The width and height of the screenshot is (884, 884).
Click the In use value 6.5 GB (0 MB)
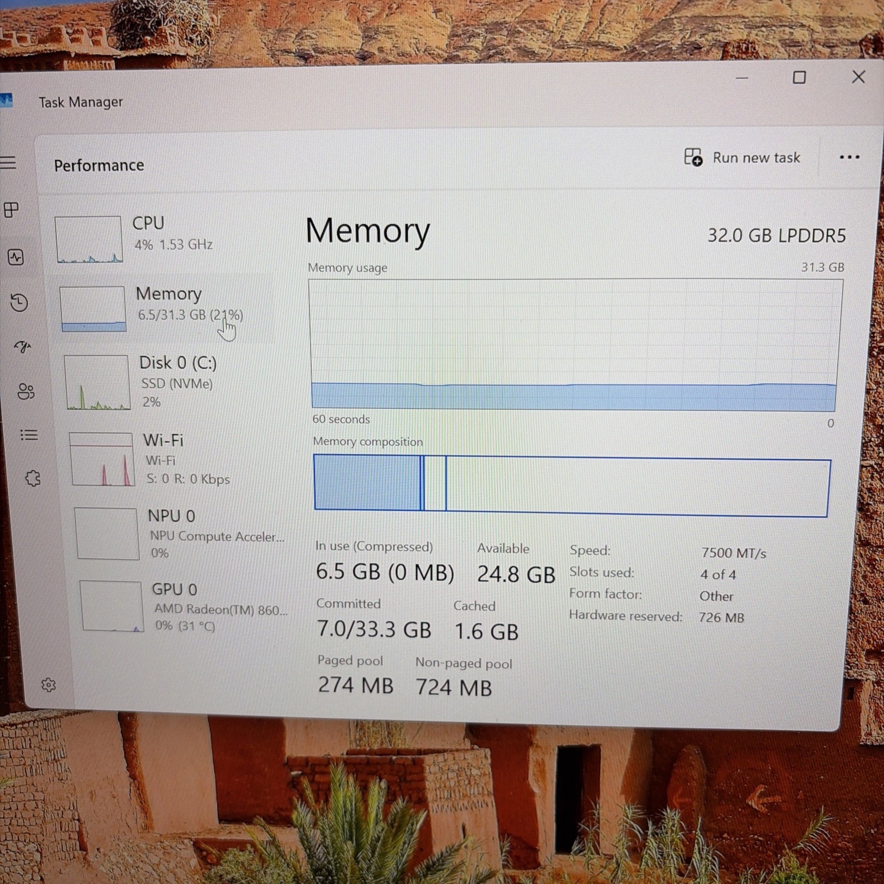tap(385, 572)
